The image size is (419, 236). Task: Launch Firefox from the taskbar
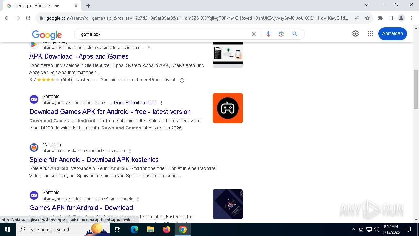coord(167,229)
